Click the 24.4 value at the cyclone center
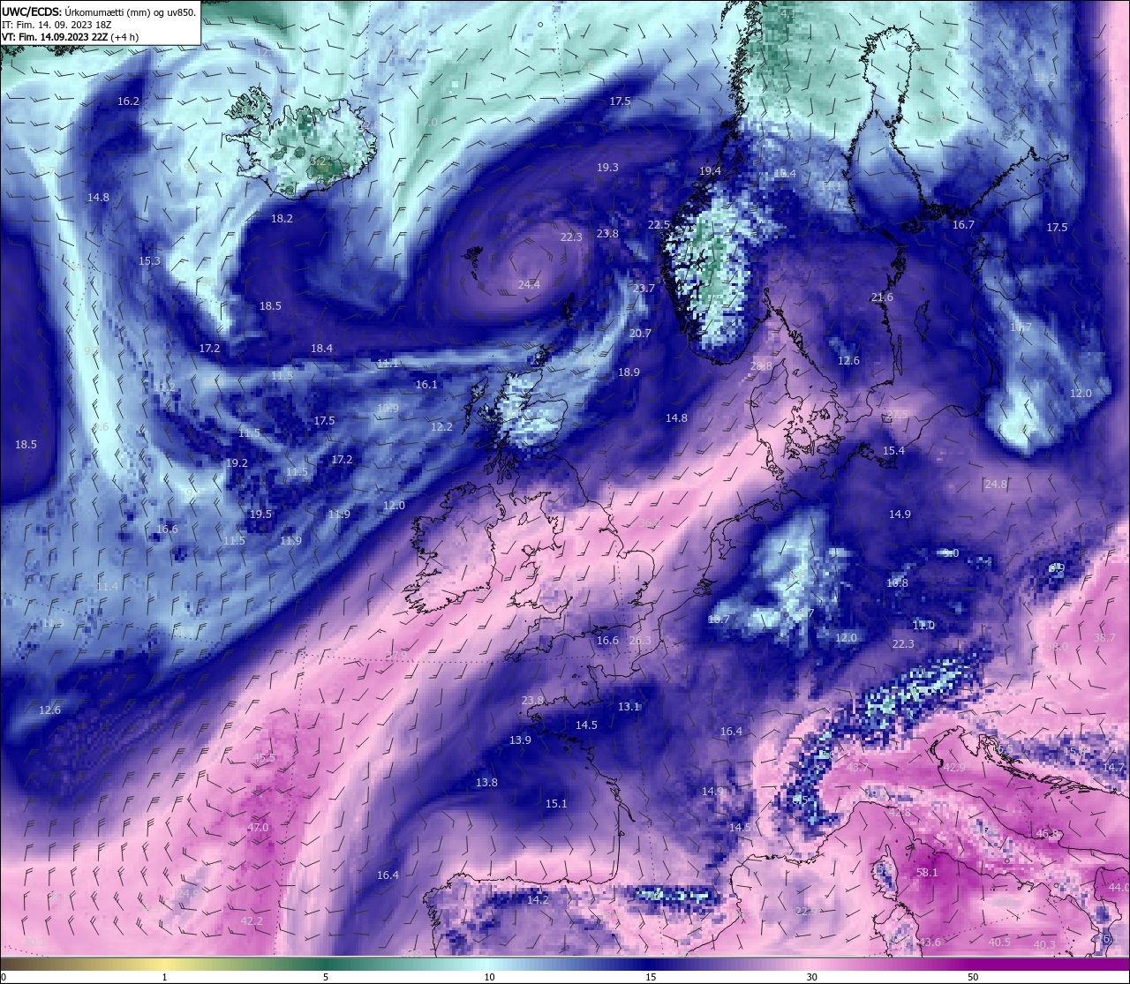 point(529,284)
